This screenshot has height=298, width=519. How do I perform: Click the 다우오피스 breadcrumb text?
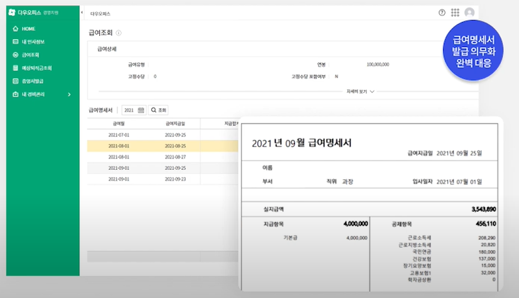(100, 14)
